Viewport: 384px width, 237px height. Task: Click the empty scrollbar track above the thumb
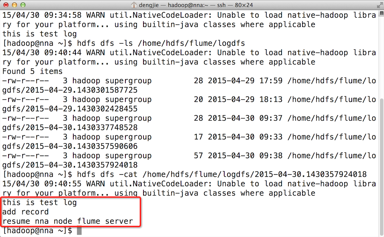click(382, 56)
